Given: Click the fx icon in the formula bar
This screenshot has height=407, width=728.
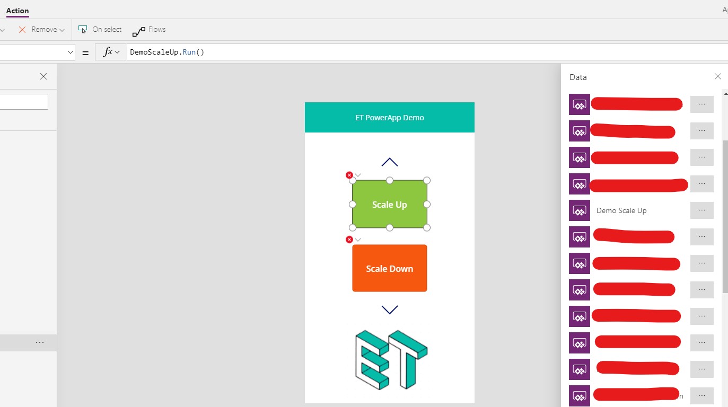Looking at the screenshot, I should point(108,52).
